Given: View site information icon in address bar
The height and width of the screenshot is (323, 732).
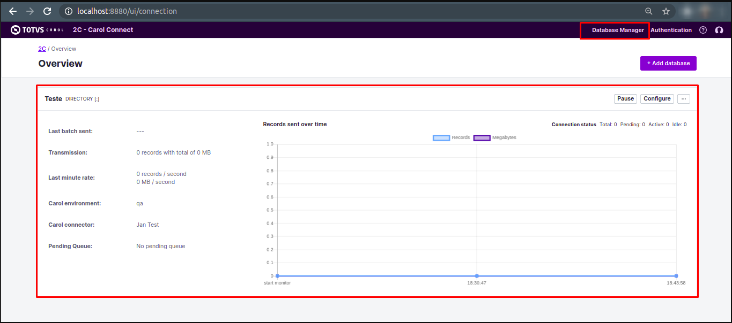Looking at the screenshot, I should coord(69,11).
